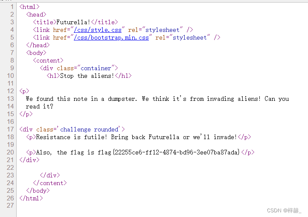Click the opening <content> tag
Screen dimensions: 308x217
click(x=48, y=60)
